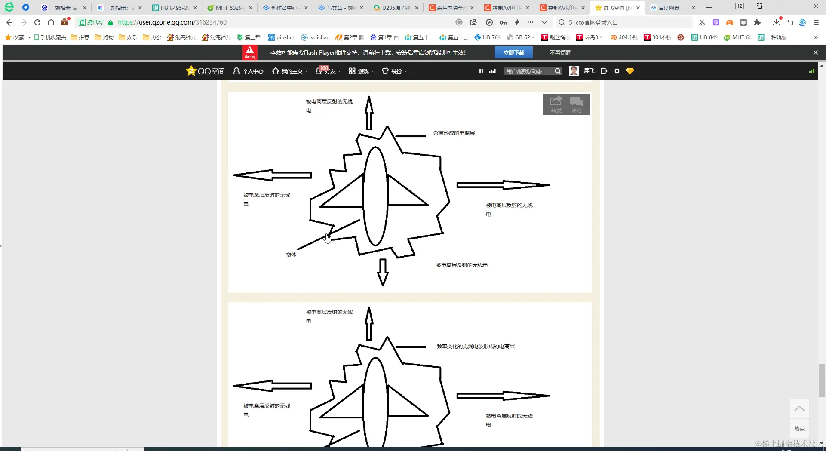Expand the 收藏 favorites dropdown arrow
The height and width of the screenshot is (451, 826).
(x=29, y=37)
